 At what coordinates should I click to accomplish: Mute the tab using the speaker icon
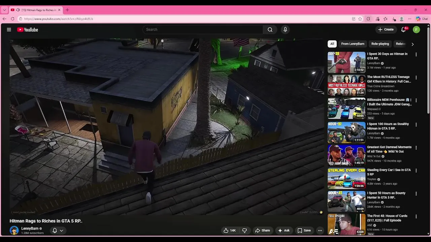coord(18,10)
